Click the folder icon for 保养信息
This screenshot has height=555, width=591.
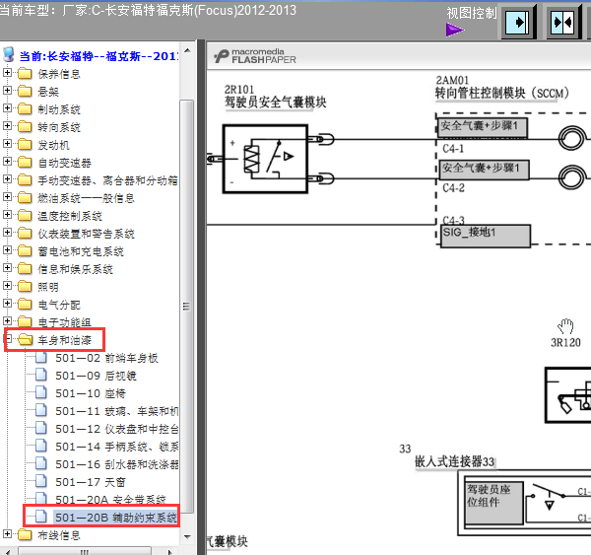[x=25, y=73]
